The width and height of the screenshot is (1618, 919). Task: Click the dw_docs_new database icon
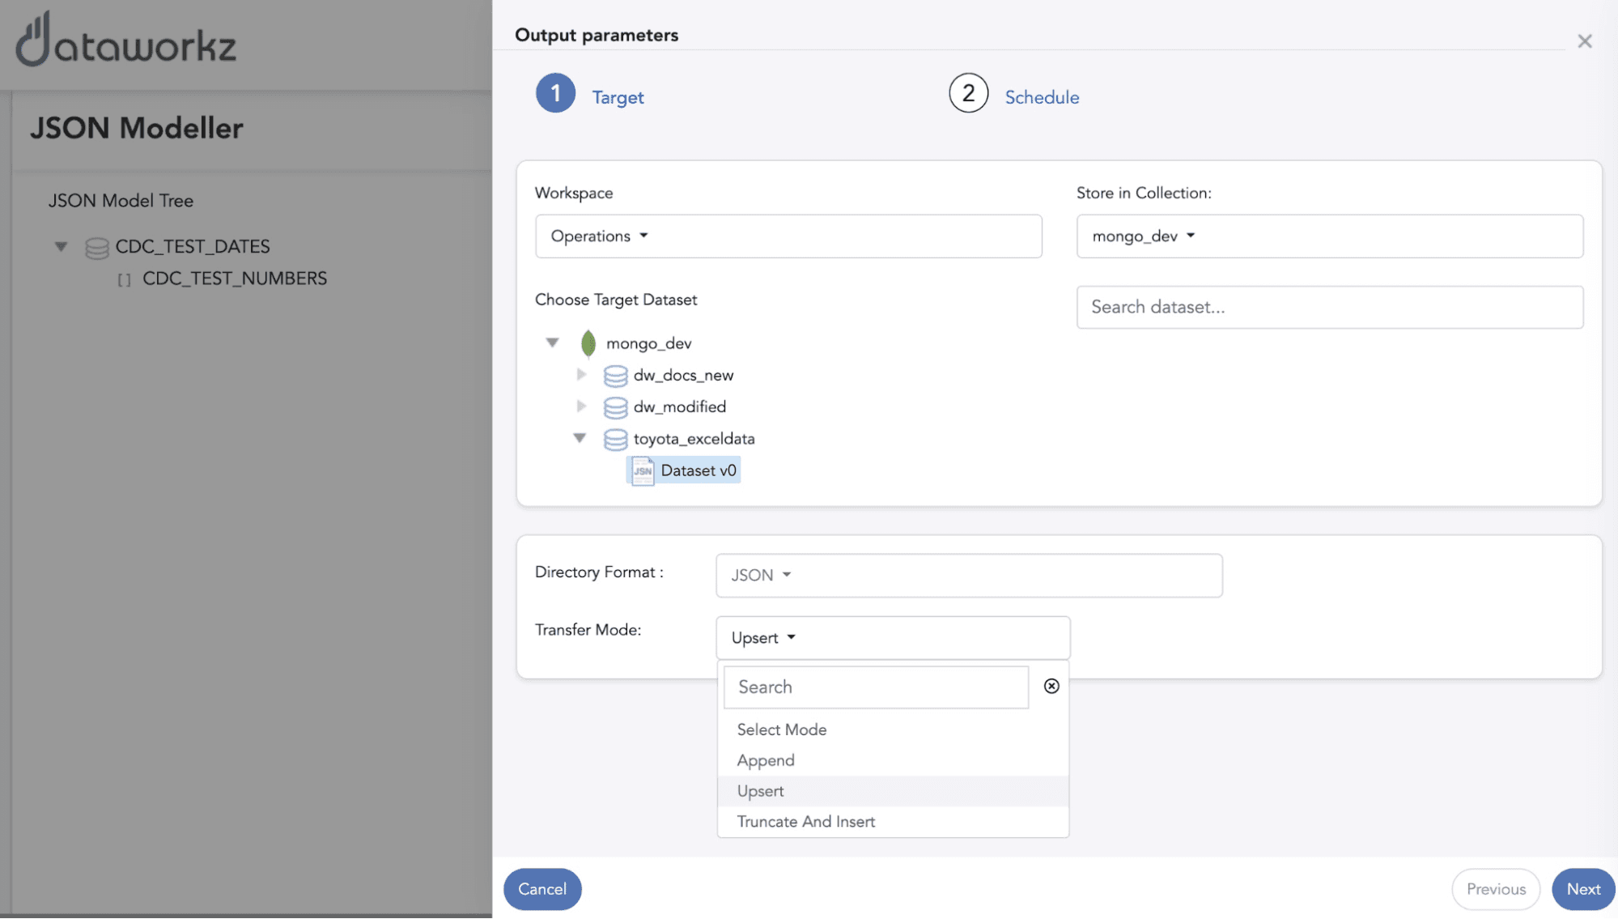[615, 376]
